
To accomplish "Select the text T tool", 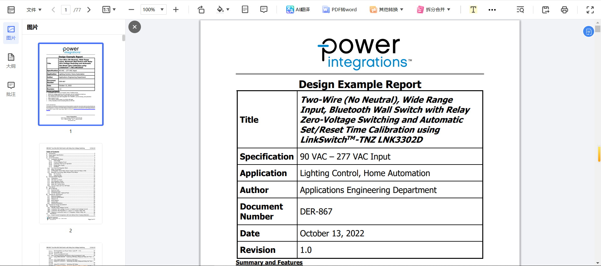I will pyautogui.click(x=473, y=10).
